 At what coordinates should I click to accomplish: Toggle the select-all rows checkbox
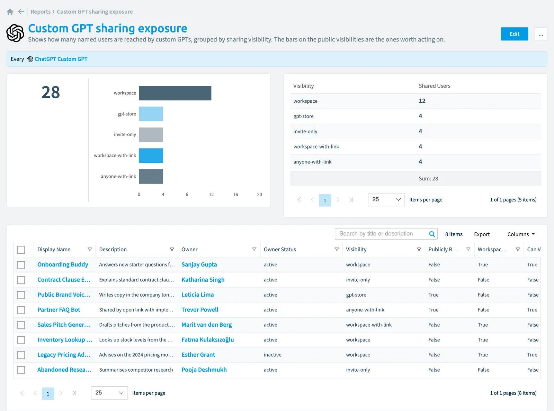point(21,250)
